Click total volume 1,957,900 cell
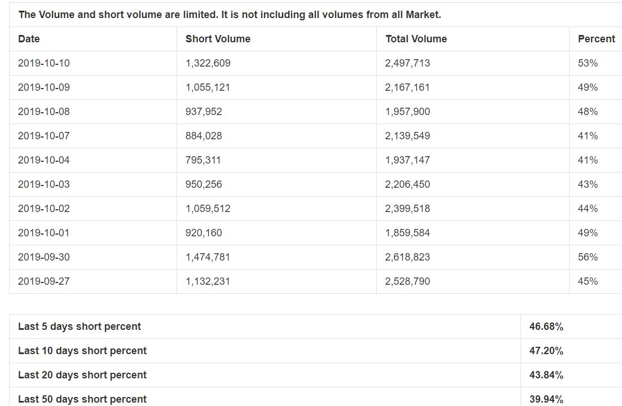This screenshot has width=622, height=406. point(407,112)
